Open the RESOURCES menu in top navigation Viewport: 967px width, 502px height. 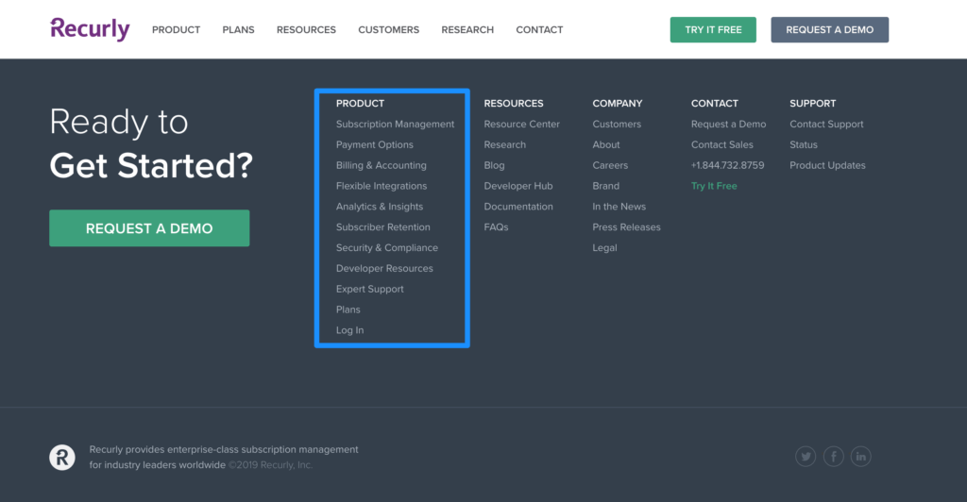tap(307, 29)
